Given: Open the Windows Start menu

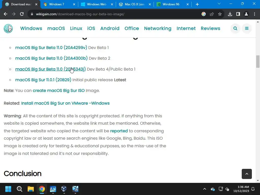Looking at the screenshot, I should pos(8,189).
